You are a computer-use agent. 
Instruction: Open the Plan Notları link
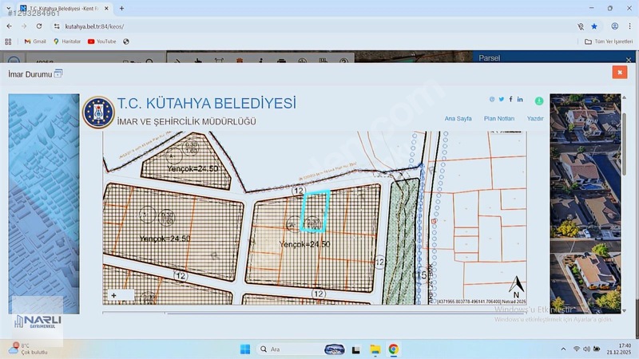click(498, 118)
